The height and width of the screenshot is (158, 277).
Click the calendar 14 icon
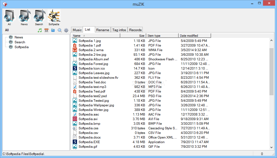tap(46, 30)
